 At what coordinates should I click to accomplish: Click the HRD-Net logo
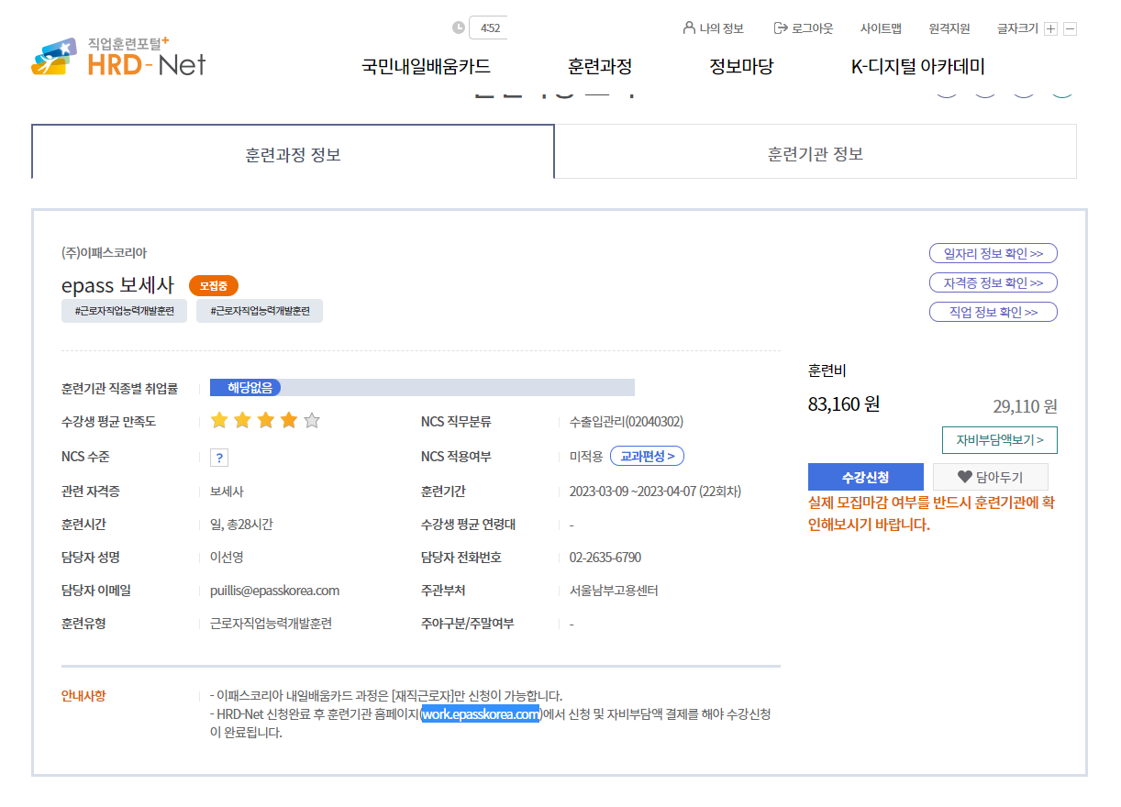coord(118,56)
